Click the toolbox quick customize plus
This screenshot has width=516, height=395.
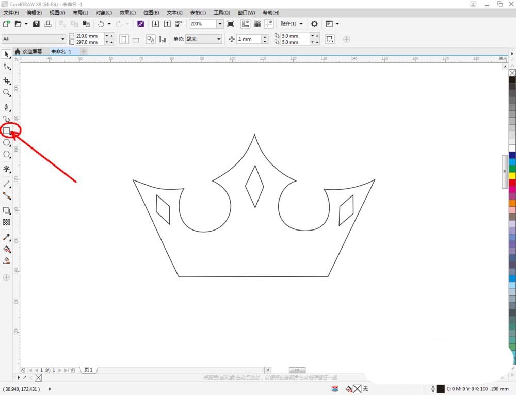(x=6, y=277)
